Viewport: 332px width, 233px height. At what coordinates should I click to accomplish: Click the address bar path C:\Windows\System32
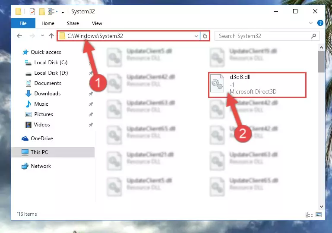pos(95,36)
